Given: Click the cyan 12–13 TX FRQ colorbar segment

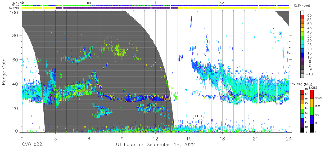Looking at the screenshot, I should [x=303, y=115].
